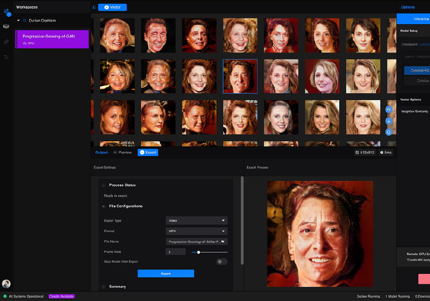Image resolution: width=430 pixels, height=301 pixels.
Task: Click the folder icon in the File Name field
Action: 223,242
